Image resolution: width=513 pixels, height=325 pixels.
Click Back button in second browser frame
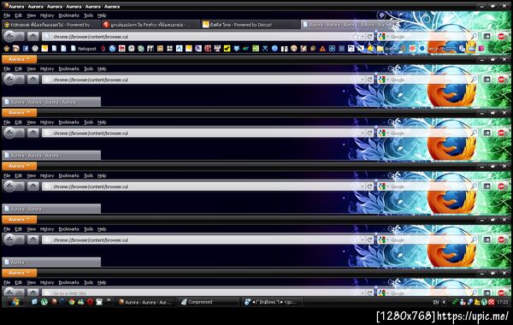[x=9, y=80]
